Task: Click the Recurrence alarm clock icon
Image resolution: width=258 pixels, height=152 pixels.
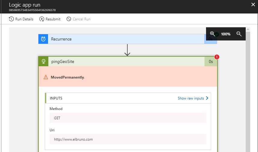Action: pyautogui.click(x=43, y=39)
